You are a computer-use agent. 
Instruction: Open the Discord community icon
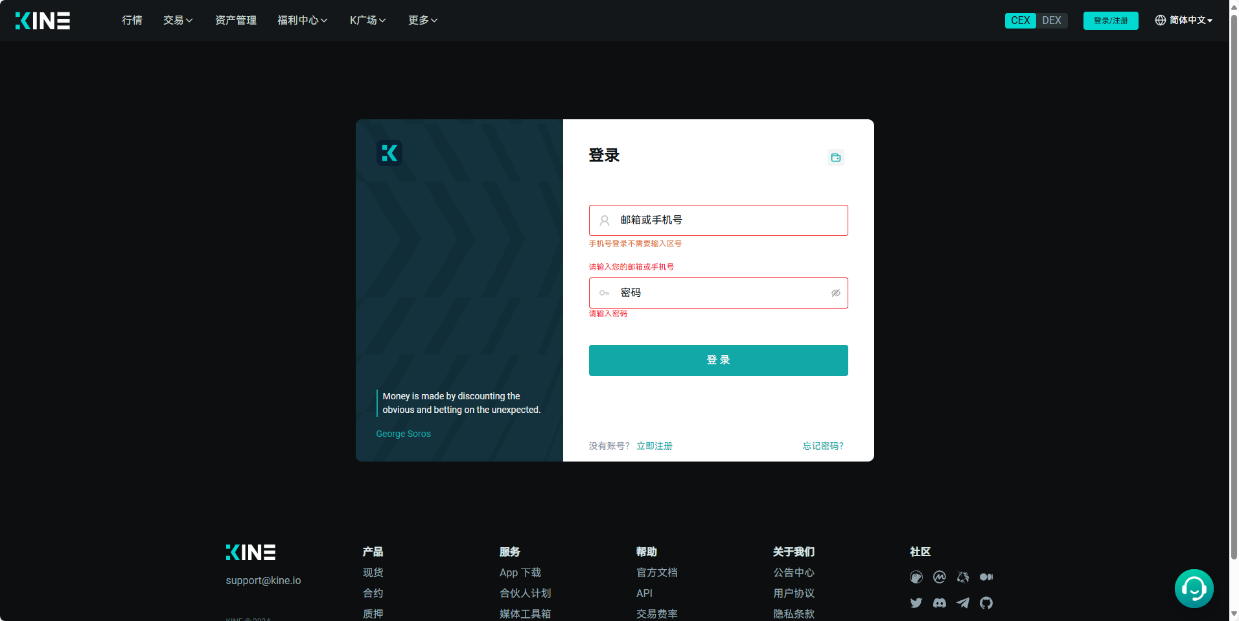(x=939, y=603)
